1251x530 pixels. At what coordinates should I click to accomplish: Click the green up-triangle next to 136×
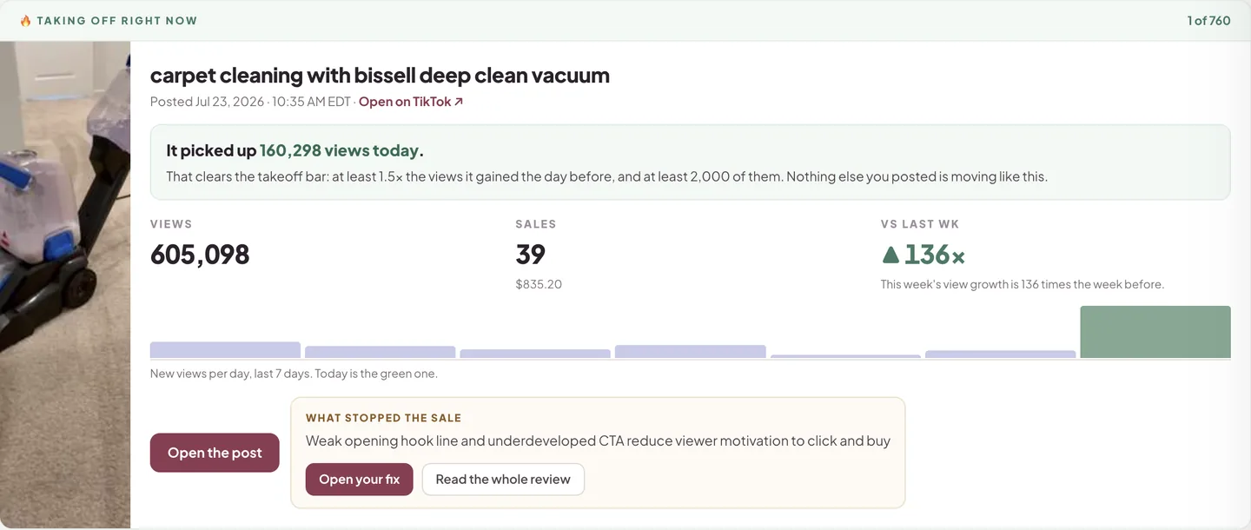point(890,255)
